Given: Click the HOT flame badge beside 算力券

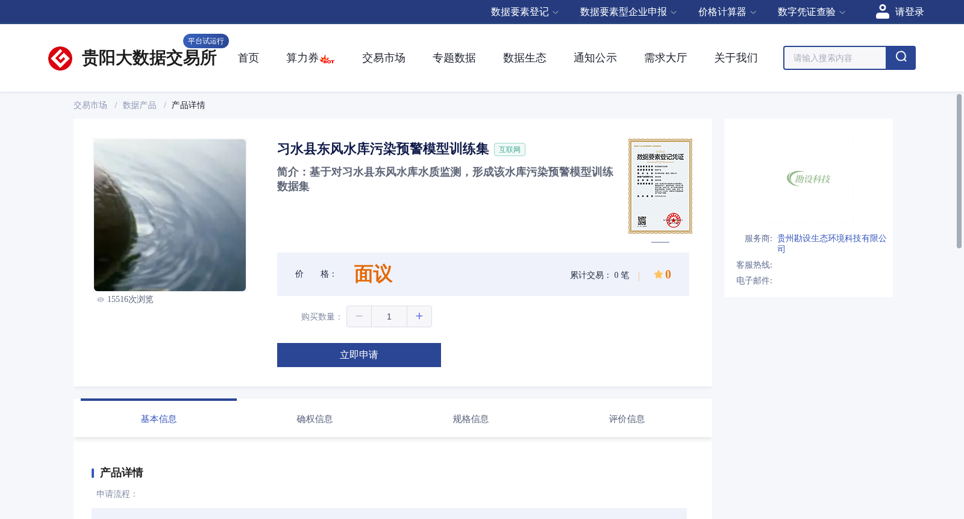Looking at the screenshot, I should pyautogui.click(x=327, y=59).
